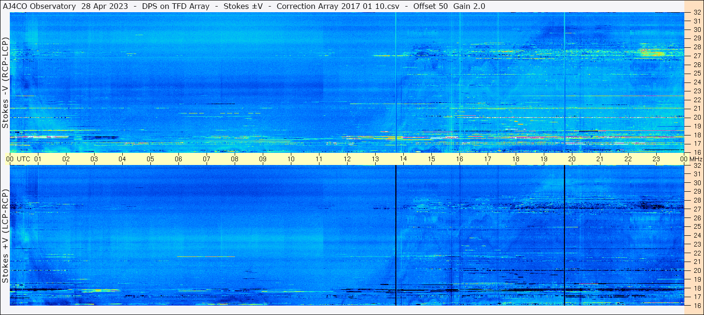
Task: Click 21 MHz label of Stokes +V panel
Action: click(x=697, y=262)
